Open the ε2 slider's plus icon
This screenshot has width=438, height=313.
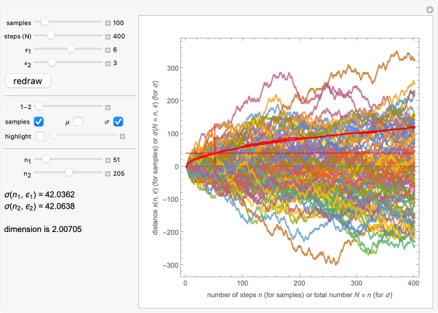(x=108, y=63)
